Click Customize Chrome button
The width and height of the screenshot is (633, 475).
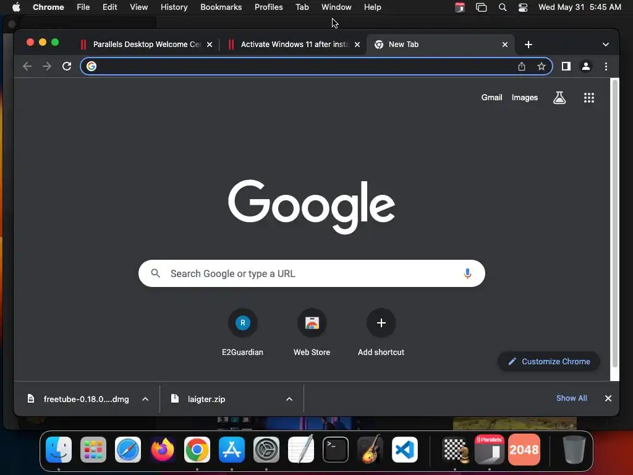tap(549, 361)
